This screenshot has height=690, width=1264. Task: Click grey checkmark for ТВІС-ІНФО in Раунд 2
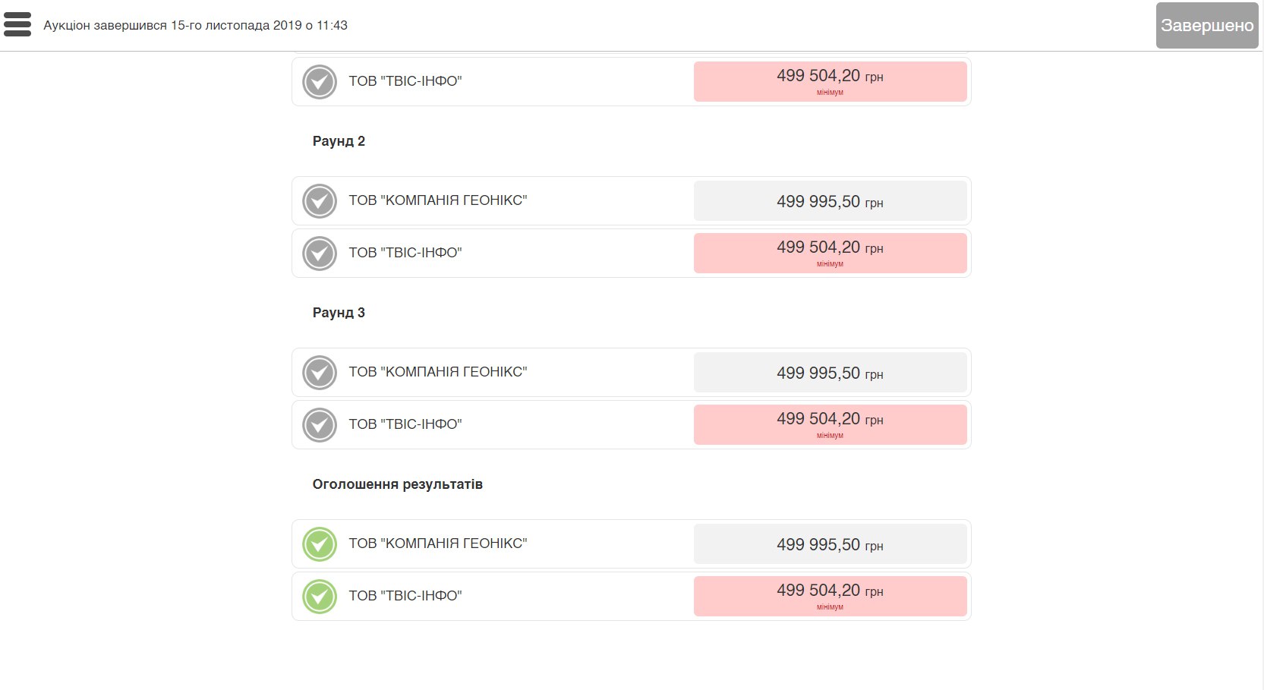pyautogui.click(x=320, y=254)
